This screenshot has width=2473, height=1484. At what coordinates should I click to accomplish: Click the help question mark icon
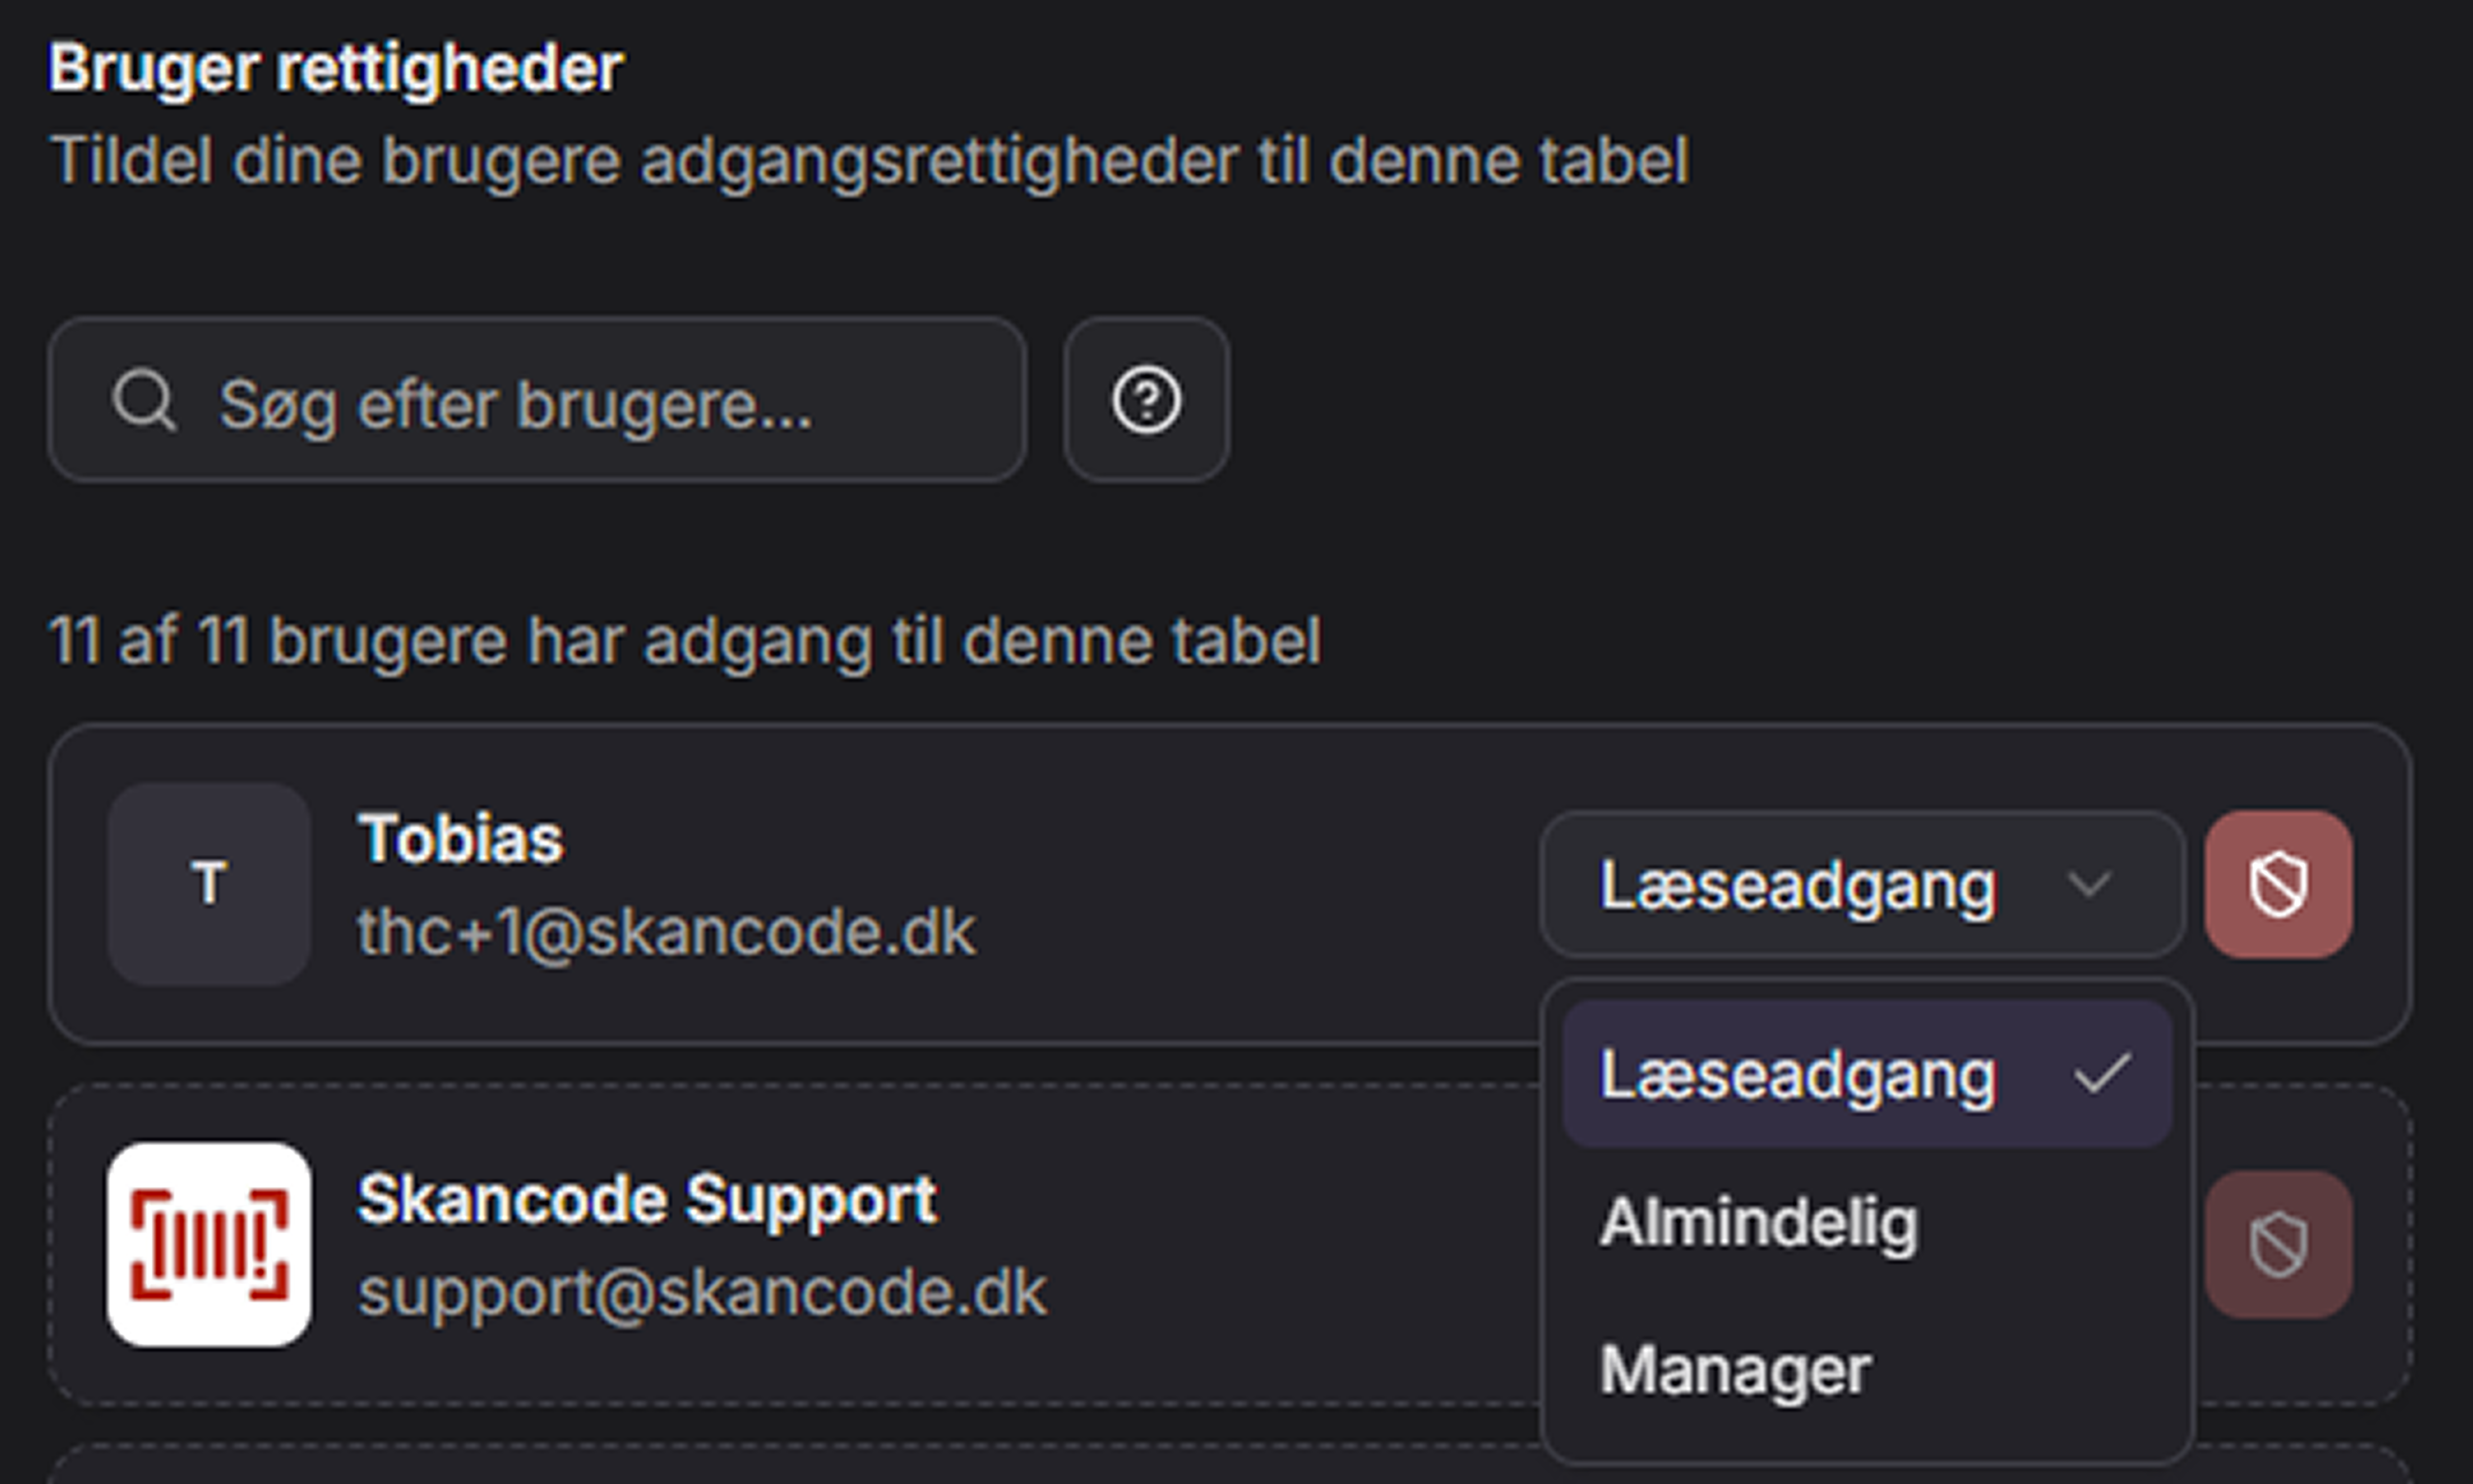point(1146,401)
